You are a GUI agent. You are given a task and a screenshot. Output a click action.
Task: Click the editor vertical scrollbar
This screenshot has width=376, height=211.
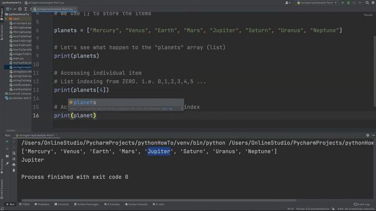(x=375, y=72)
